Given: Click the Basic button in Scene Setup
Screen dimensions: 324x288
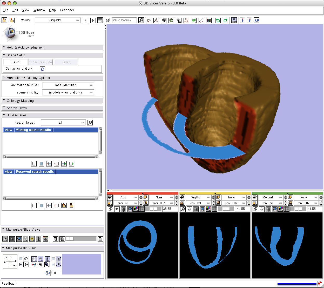Looking at the screenshot, I should pos(15,62).
